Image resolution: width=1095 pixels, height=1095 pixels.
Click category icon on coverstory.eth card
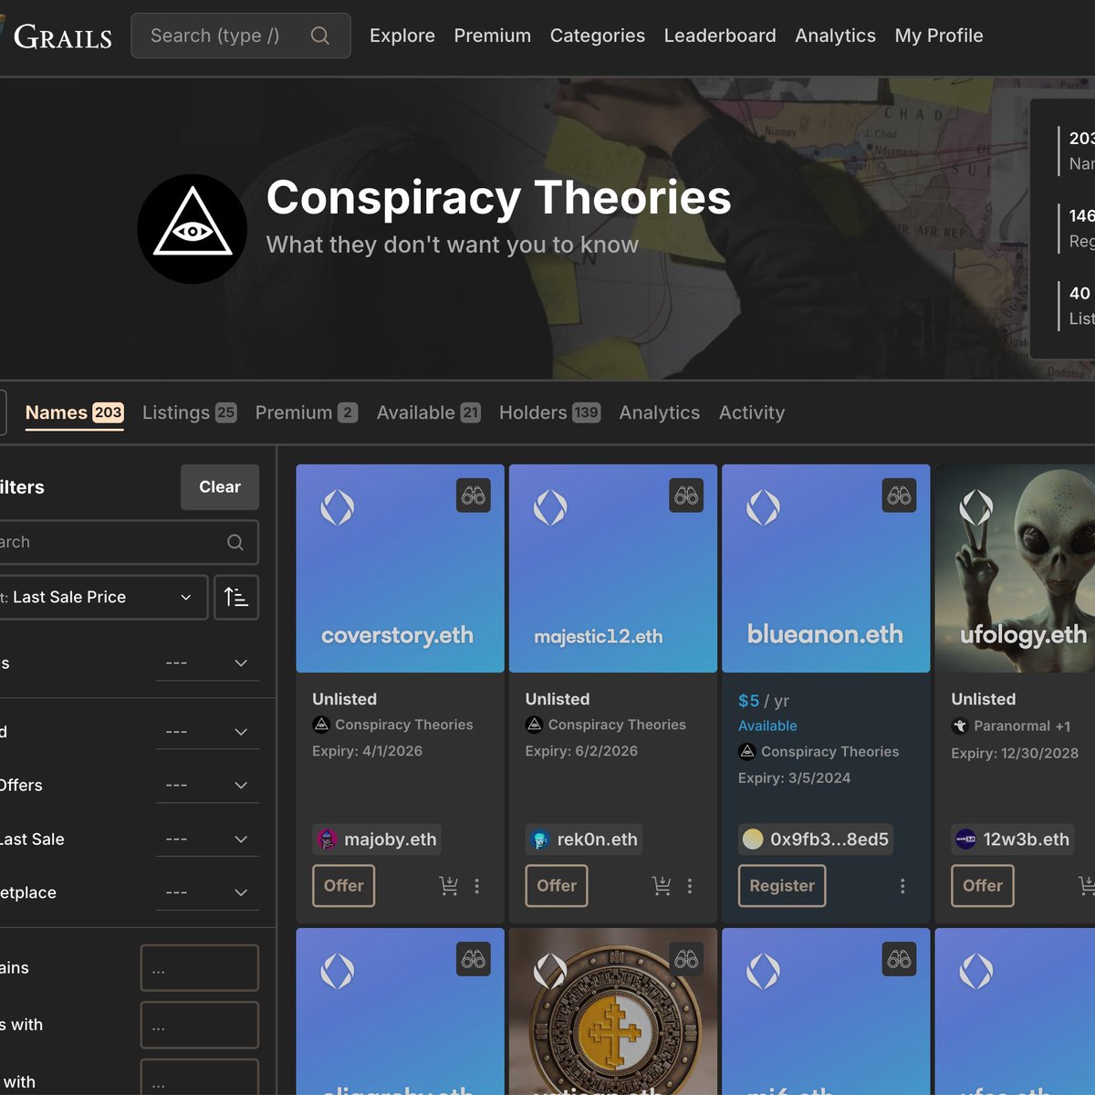coord(321,725)
